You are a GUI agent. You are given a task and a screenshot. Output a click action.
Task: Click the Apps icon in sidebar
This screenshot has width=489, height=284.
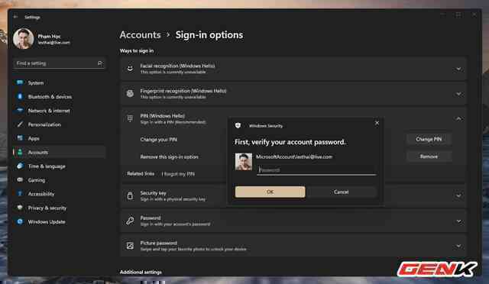(20, 138)
